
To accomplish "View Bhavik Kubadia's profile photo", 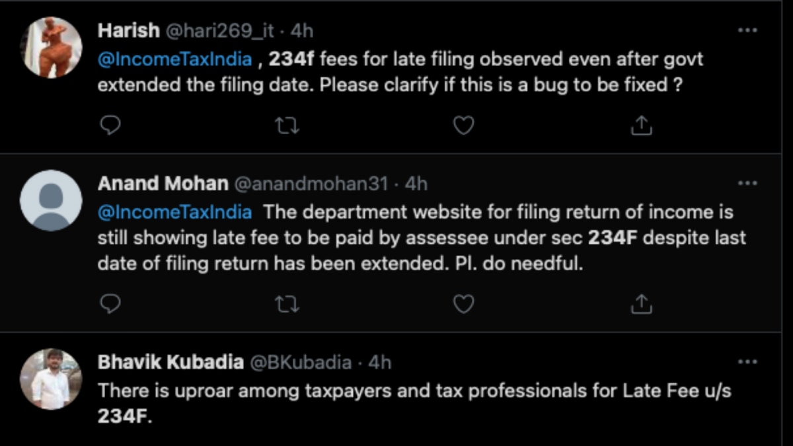I will pos(51,379).
